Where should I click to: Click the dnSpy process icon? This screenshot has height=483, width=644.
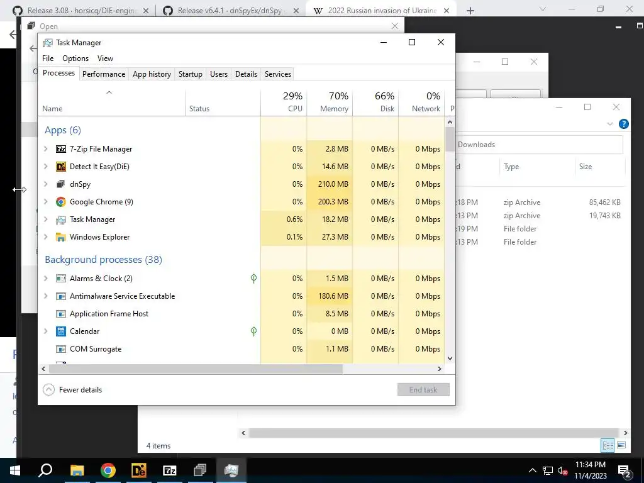61,184
